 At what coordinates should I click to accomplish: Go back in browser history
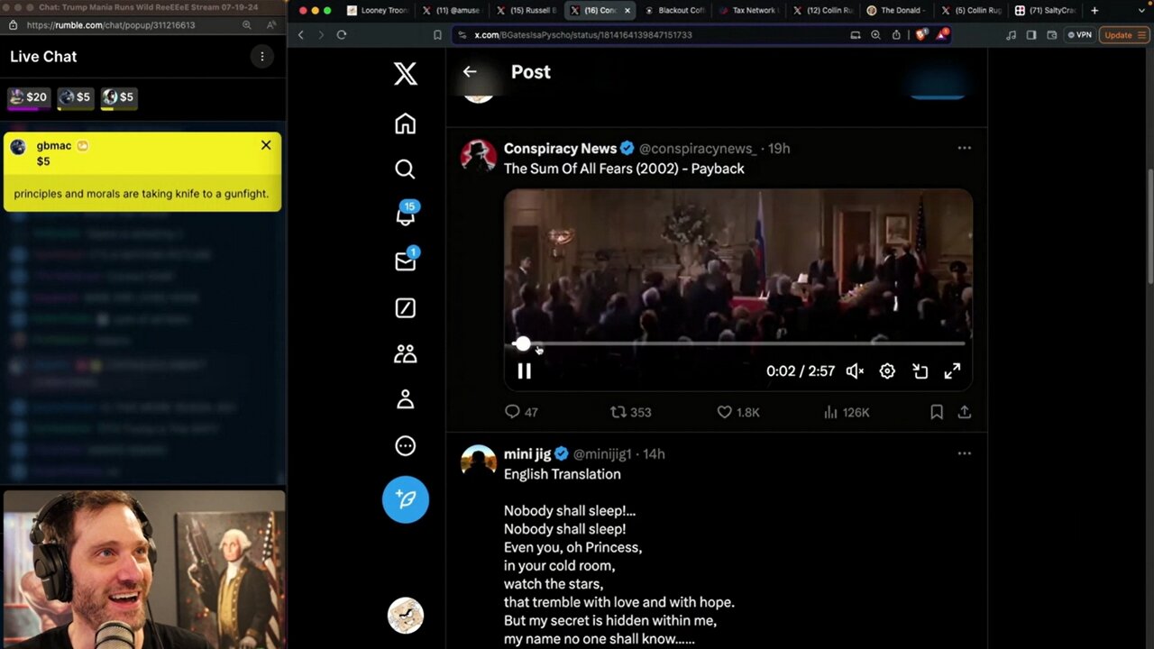click(301, 35)
